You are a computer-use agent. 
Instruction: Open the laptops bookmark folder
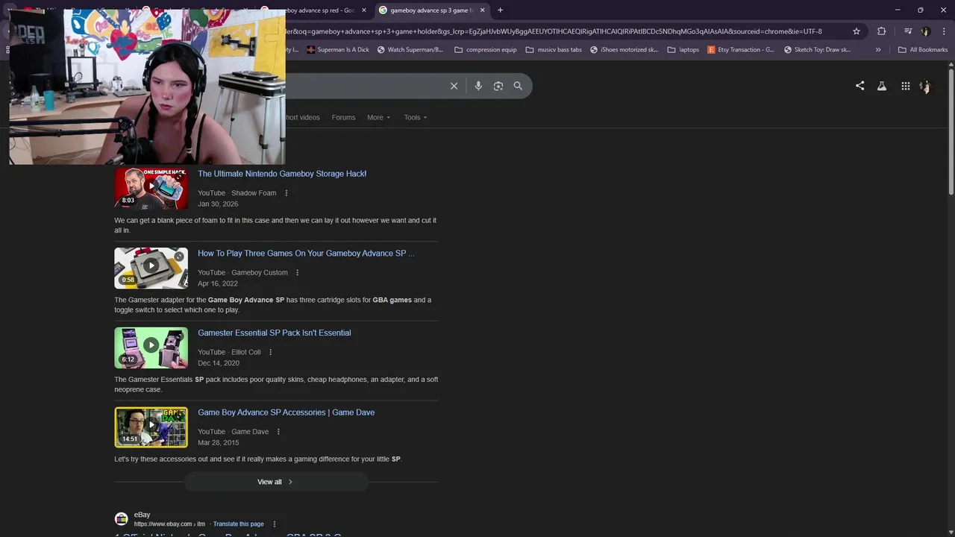683,50
